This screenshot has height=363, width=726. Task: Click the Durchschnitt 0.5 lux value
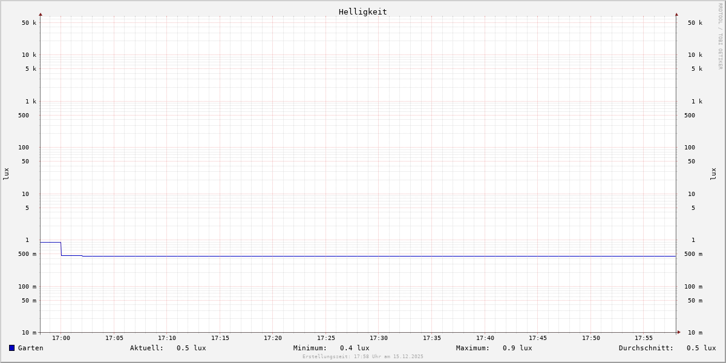point(701,348)
